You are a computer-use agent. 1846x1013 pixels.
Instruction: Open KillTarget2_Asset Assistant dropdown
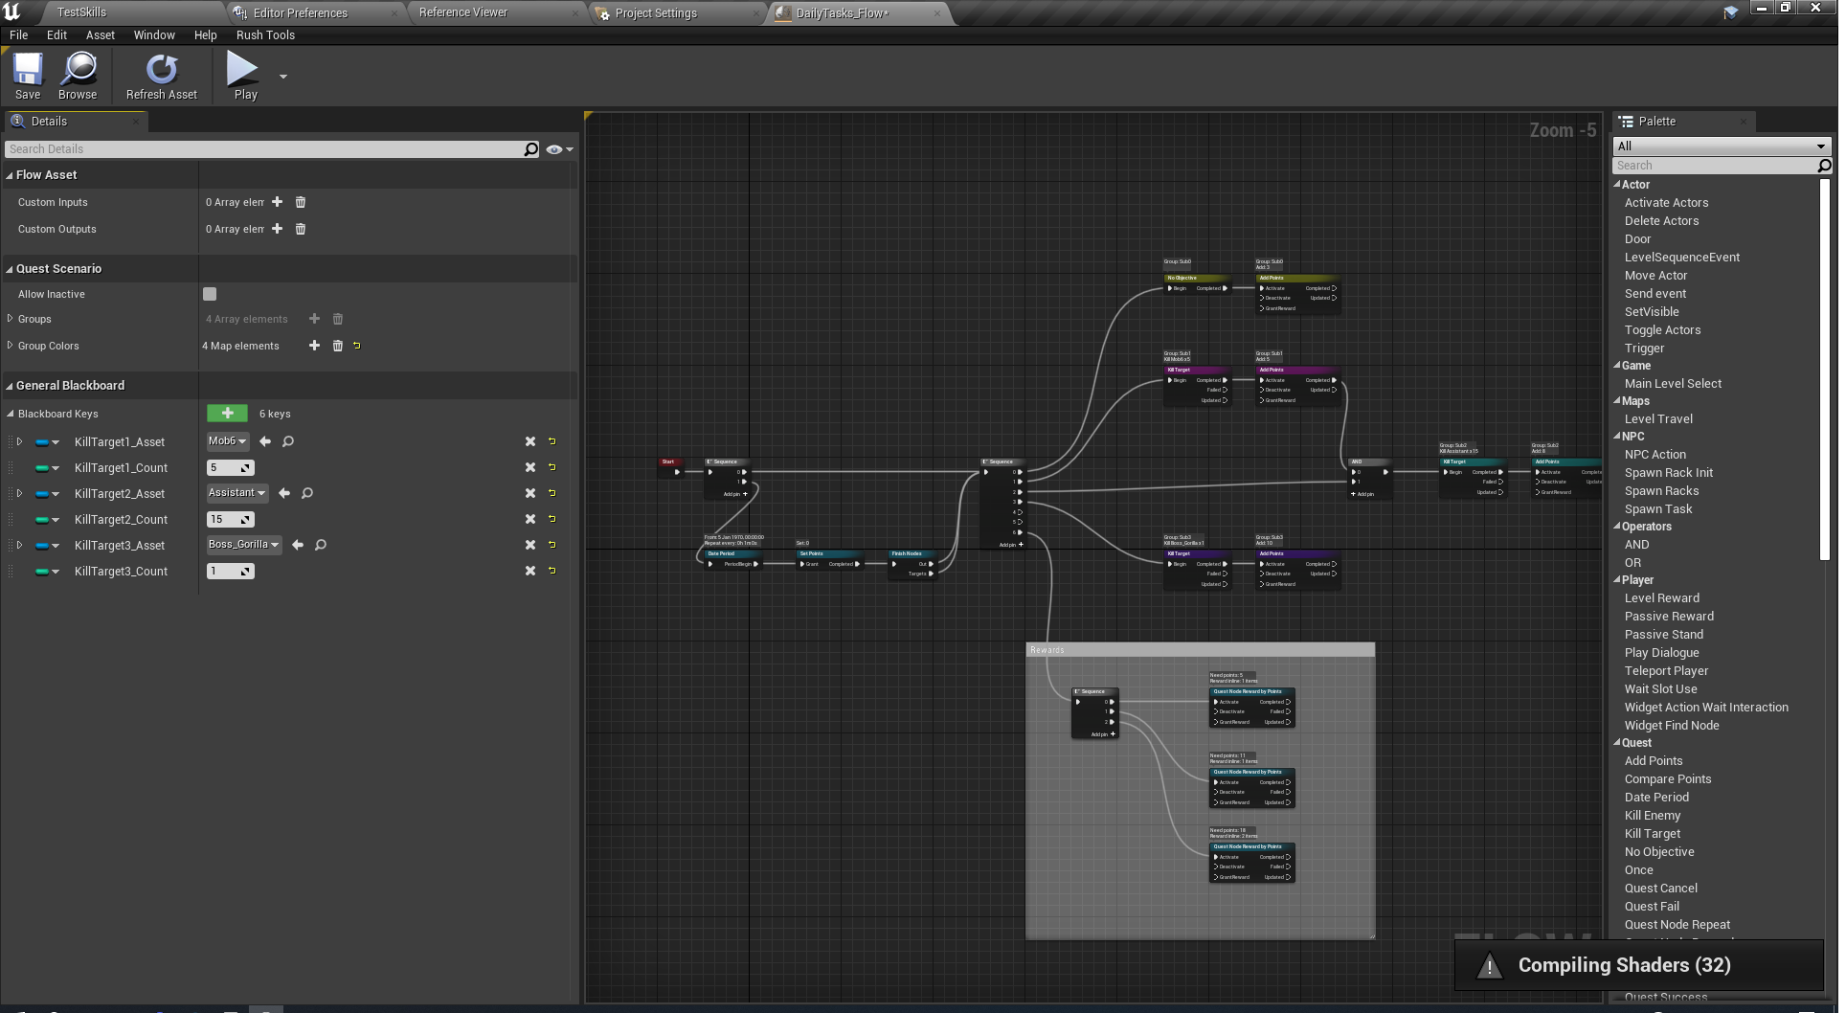(237, 493)
